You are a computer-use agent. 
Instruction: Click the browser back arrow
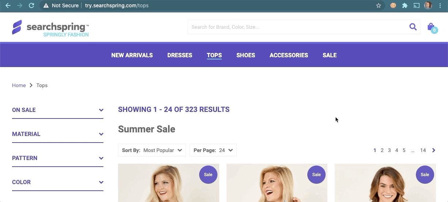point(8,5)
